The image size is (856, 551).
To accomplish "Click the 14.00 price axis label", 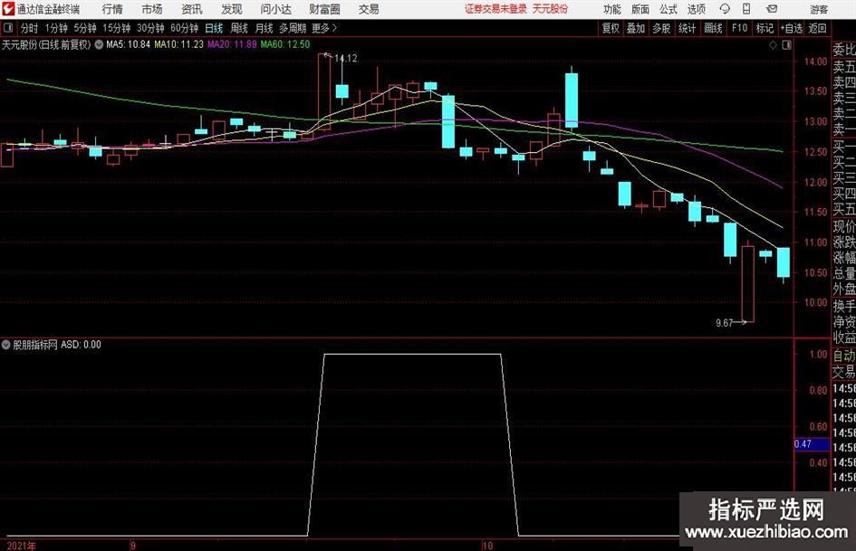I will [x=815, y=62].
